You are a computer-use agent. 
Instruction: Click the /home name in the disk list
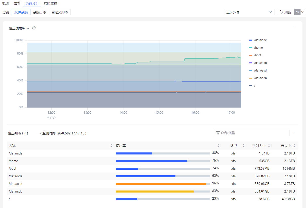pos(13,161)
